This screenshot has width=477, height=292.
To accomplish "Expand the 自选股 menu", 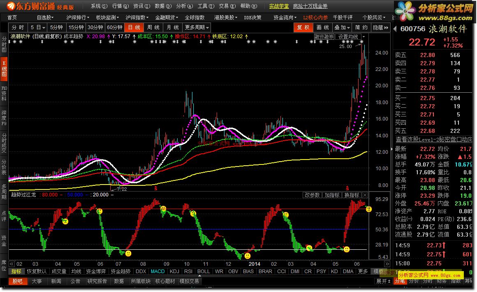I will (45, 18).
